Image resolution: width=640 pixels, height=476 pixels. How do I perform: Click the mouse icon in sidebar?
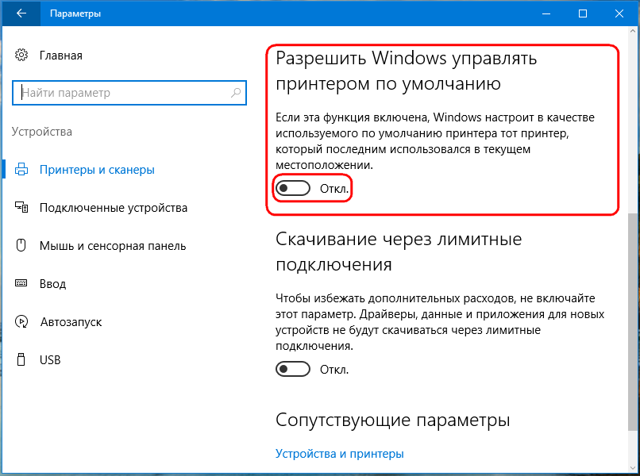[21, 245]
